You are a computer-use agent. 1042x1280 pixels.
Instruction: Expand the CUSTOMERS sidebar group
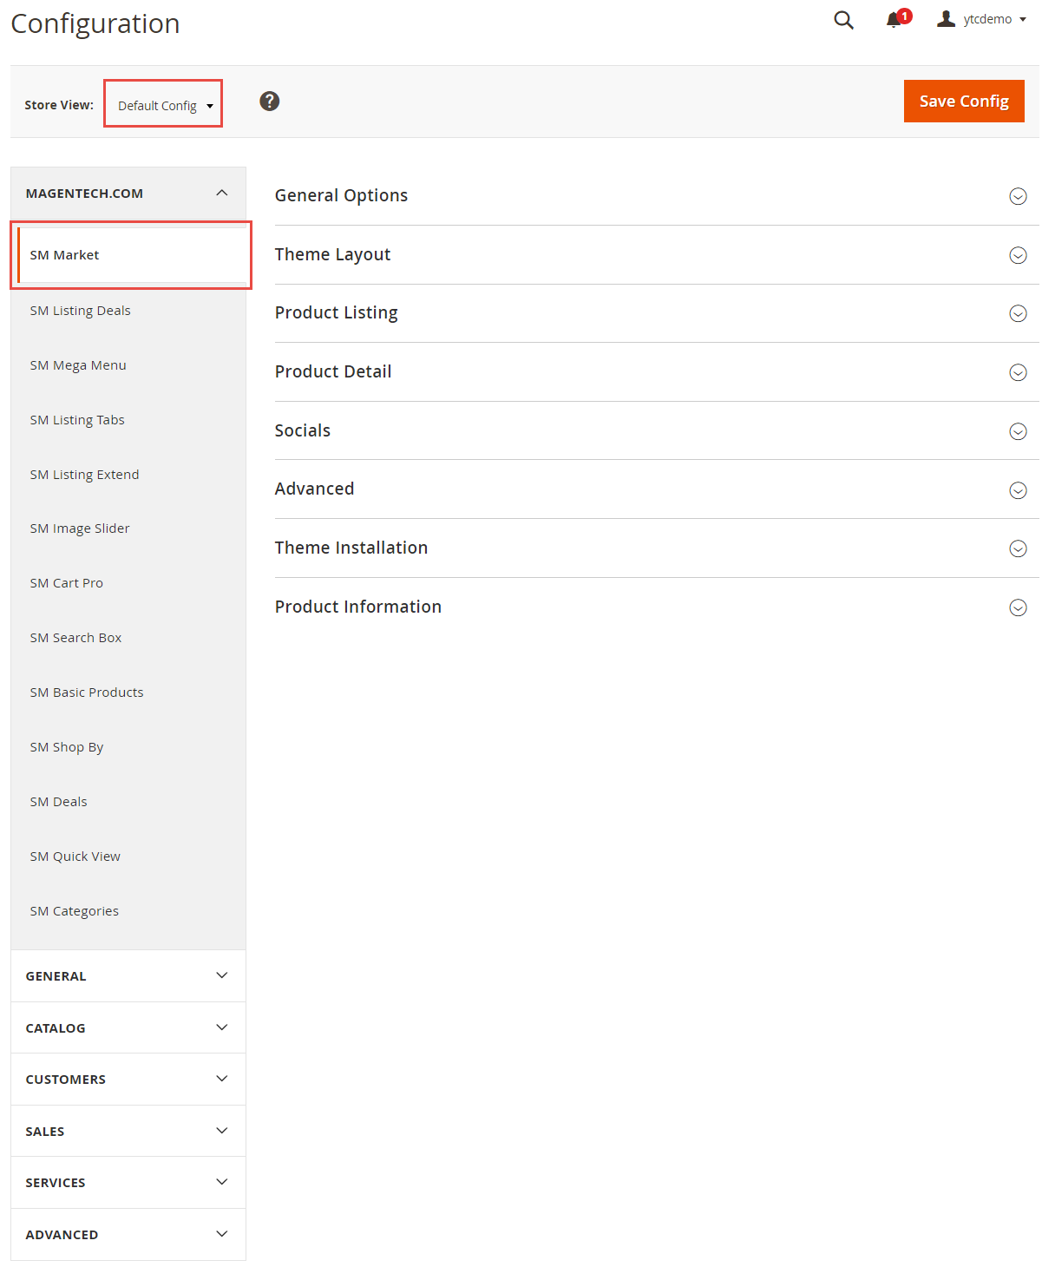(x=128, y=1079)
